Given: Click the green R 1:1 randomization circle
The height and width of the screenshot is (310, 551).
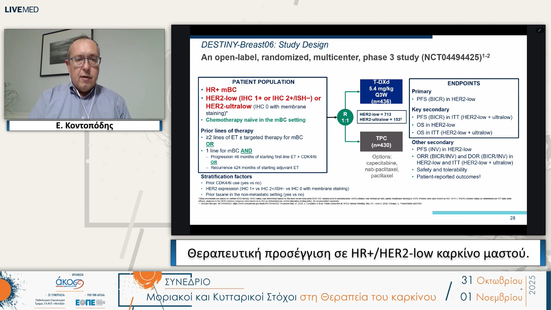Looking at the screenshot, I should [x=345, y=117].
